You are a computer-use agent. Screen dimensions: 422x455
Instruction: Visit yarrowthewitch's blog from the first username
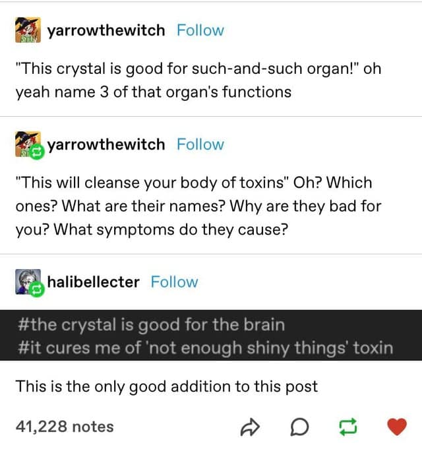tap(105, 30)
